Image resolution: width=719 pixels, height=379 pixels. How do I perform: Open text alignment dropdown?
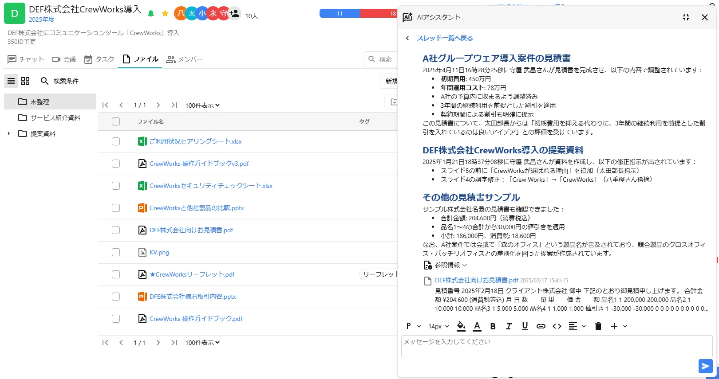click(x=577, y=326)
